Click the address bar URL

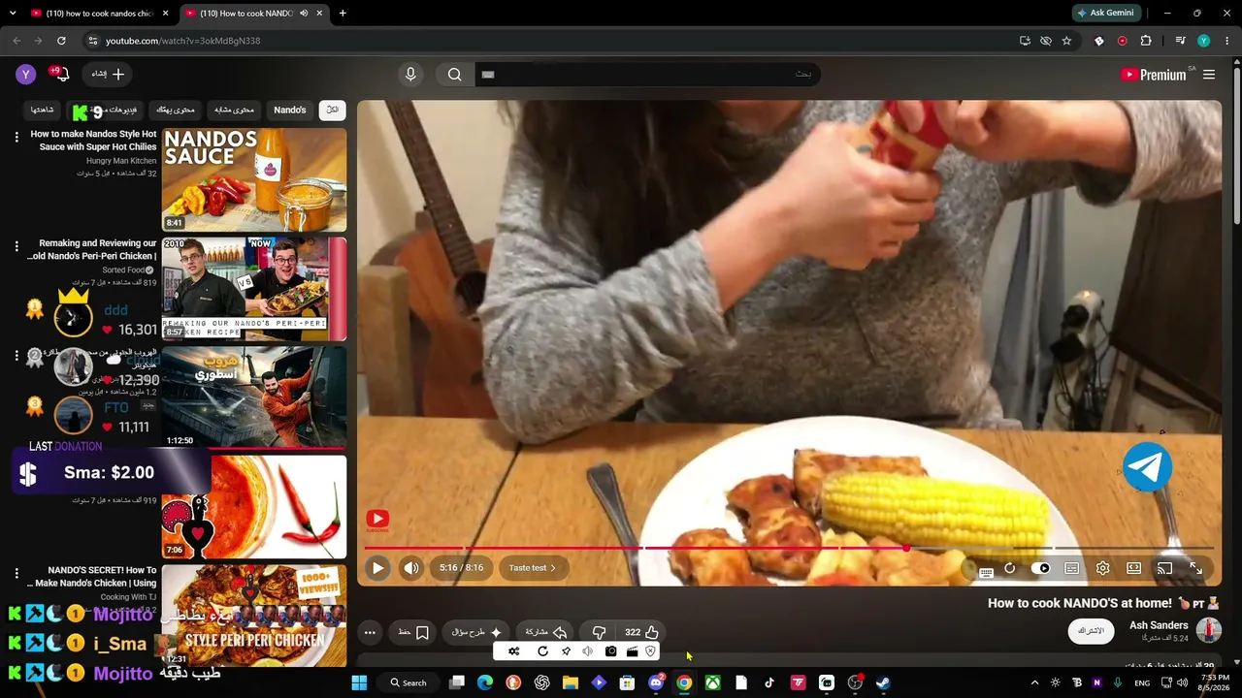tap(182, 41)
